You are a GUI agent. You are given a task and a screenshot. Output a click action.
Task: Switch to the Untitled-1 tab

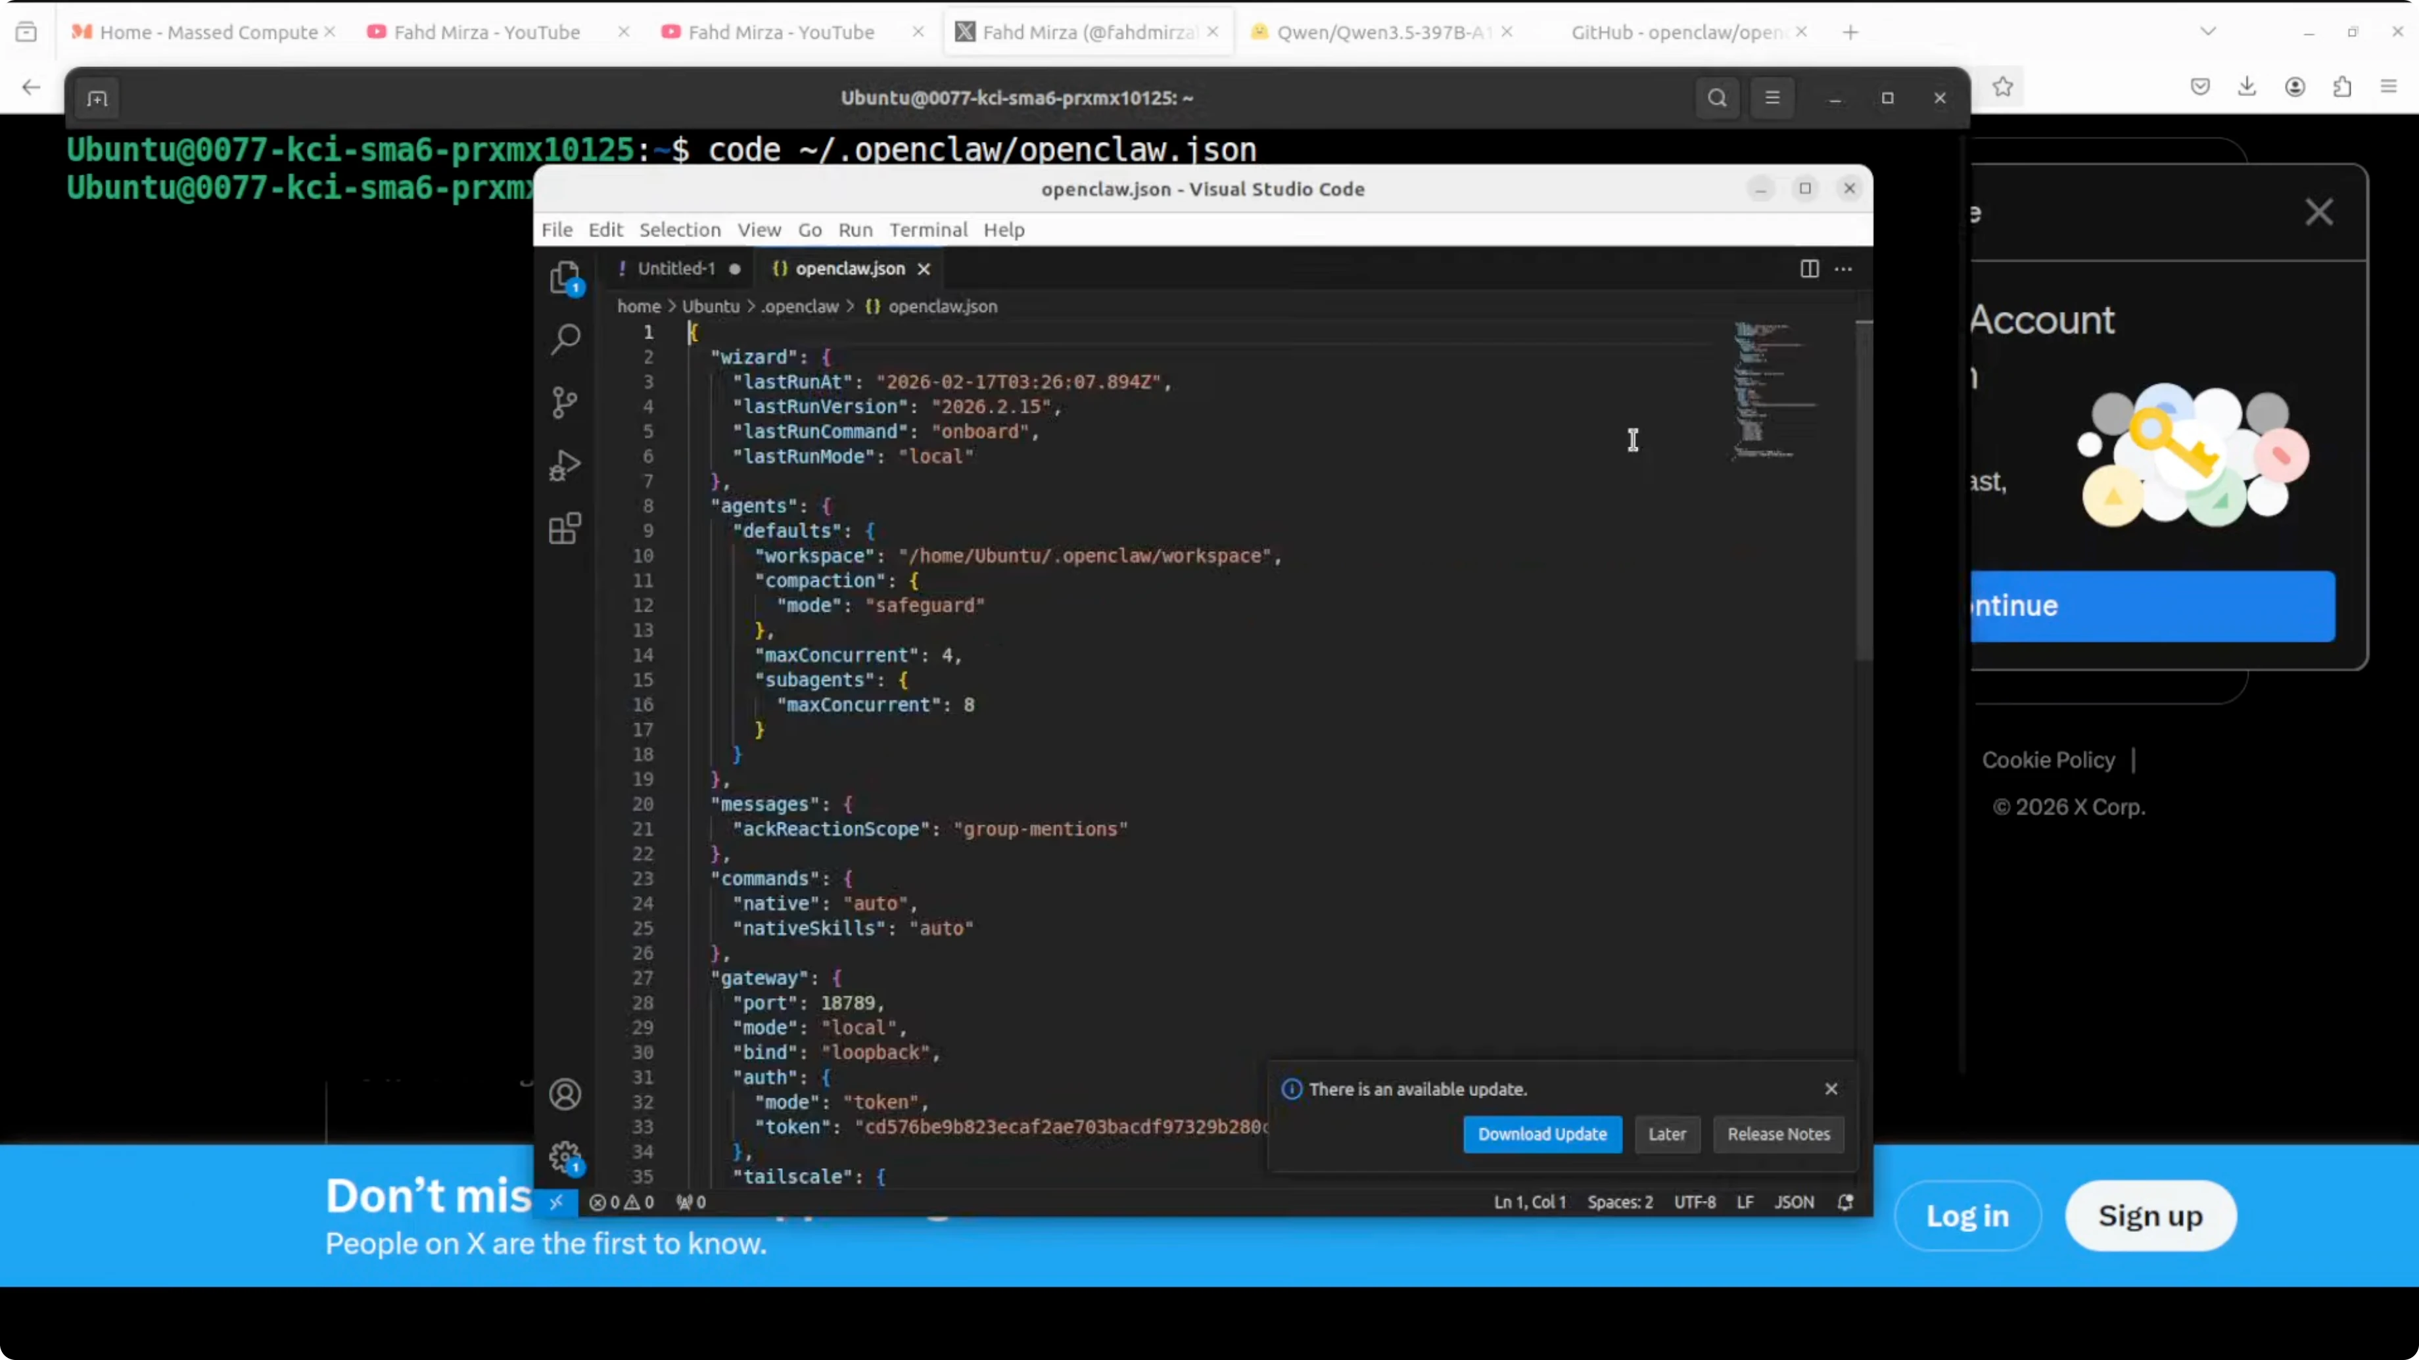point(676,269)
